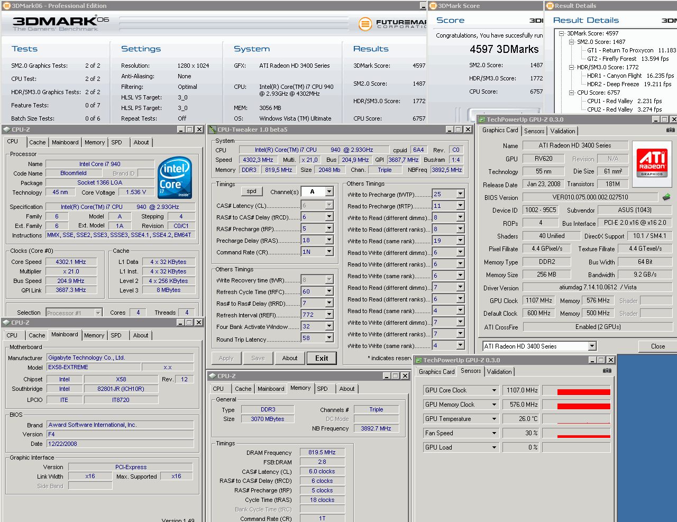The image size is (677, 522).
Task: Click the Gigabyte Technology Co., Ltd. manufacturer field
Action: pos(120,358)
